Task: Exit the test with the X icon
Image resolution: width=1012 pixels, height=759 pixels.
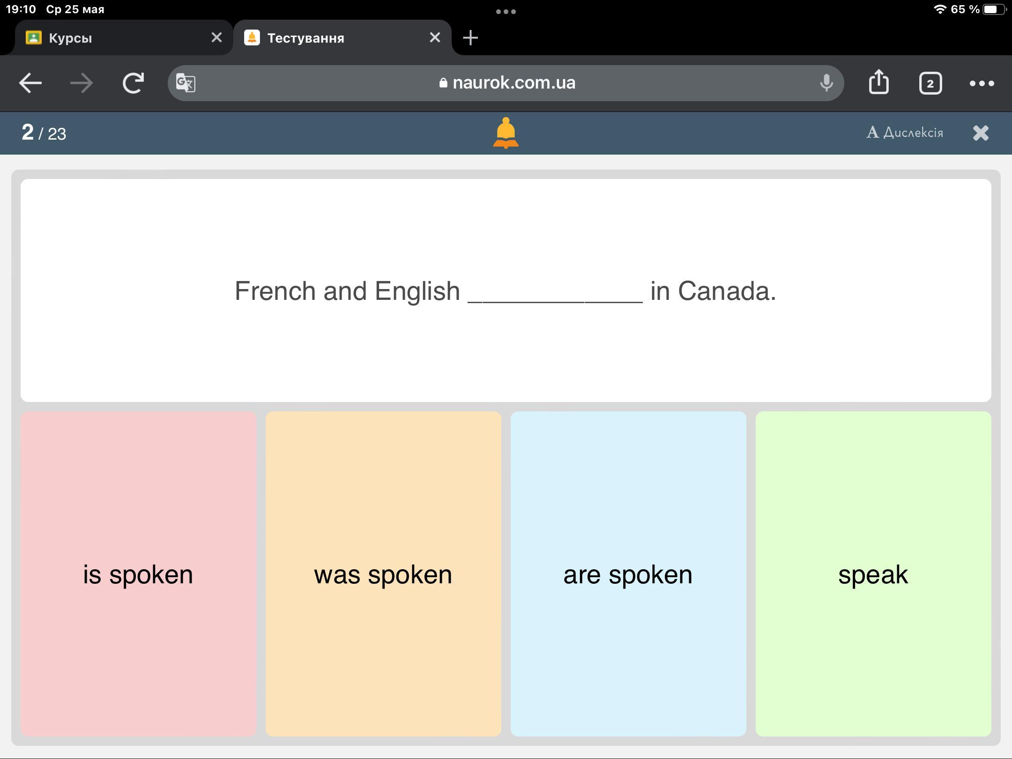Action: pyautogui.click(x=981, y=133)
